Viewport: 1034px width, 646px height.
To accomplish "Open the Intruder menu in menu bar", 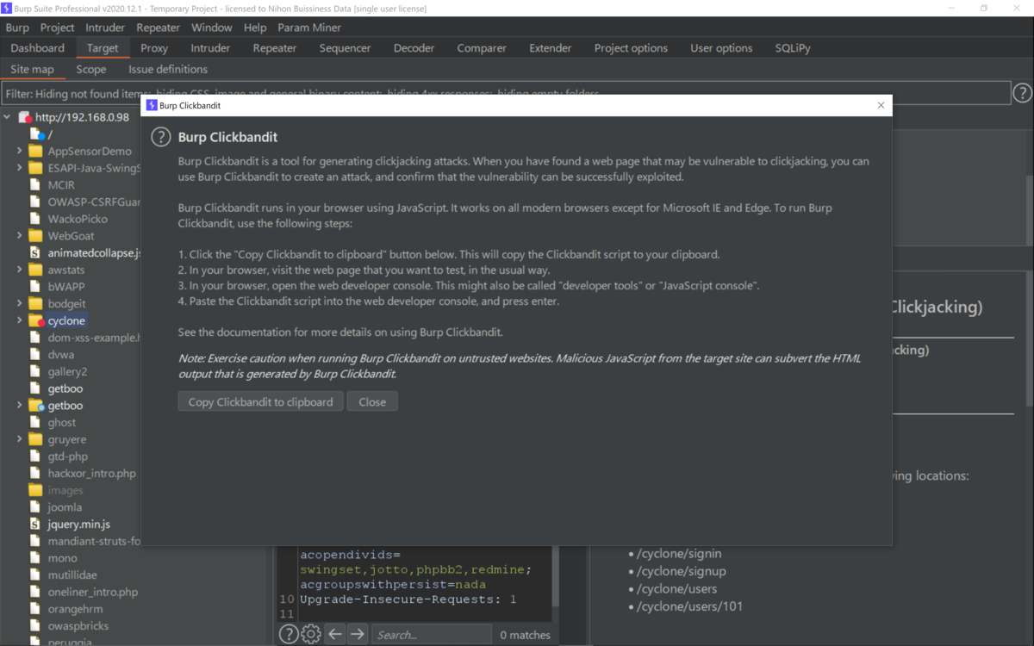I will [x=105, y=28].
